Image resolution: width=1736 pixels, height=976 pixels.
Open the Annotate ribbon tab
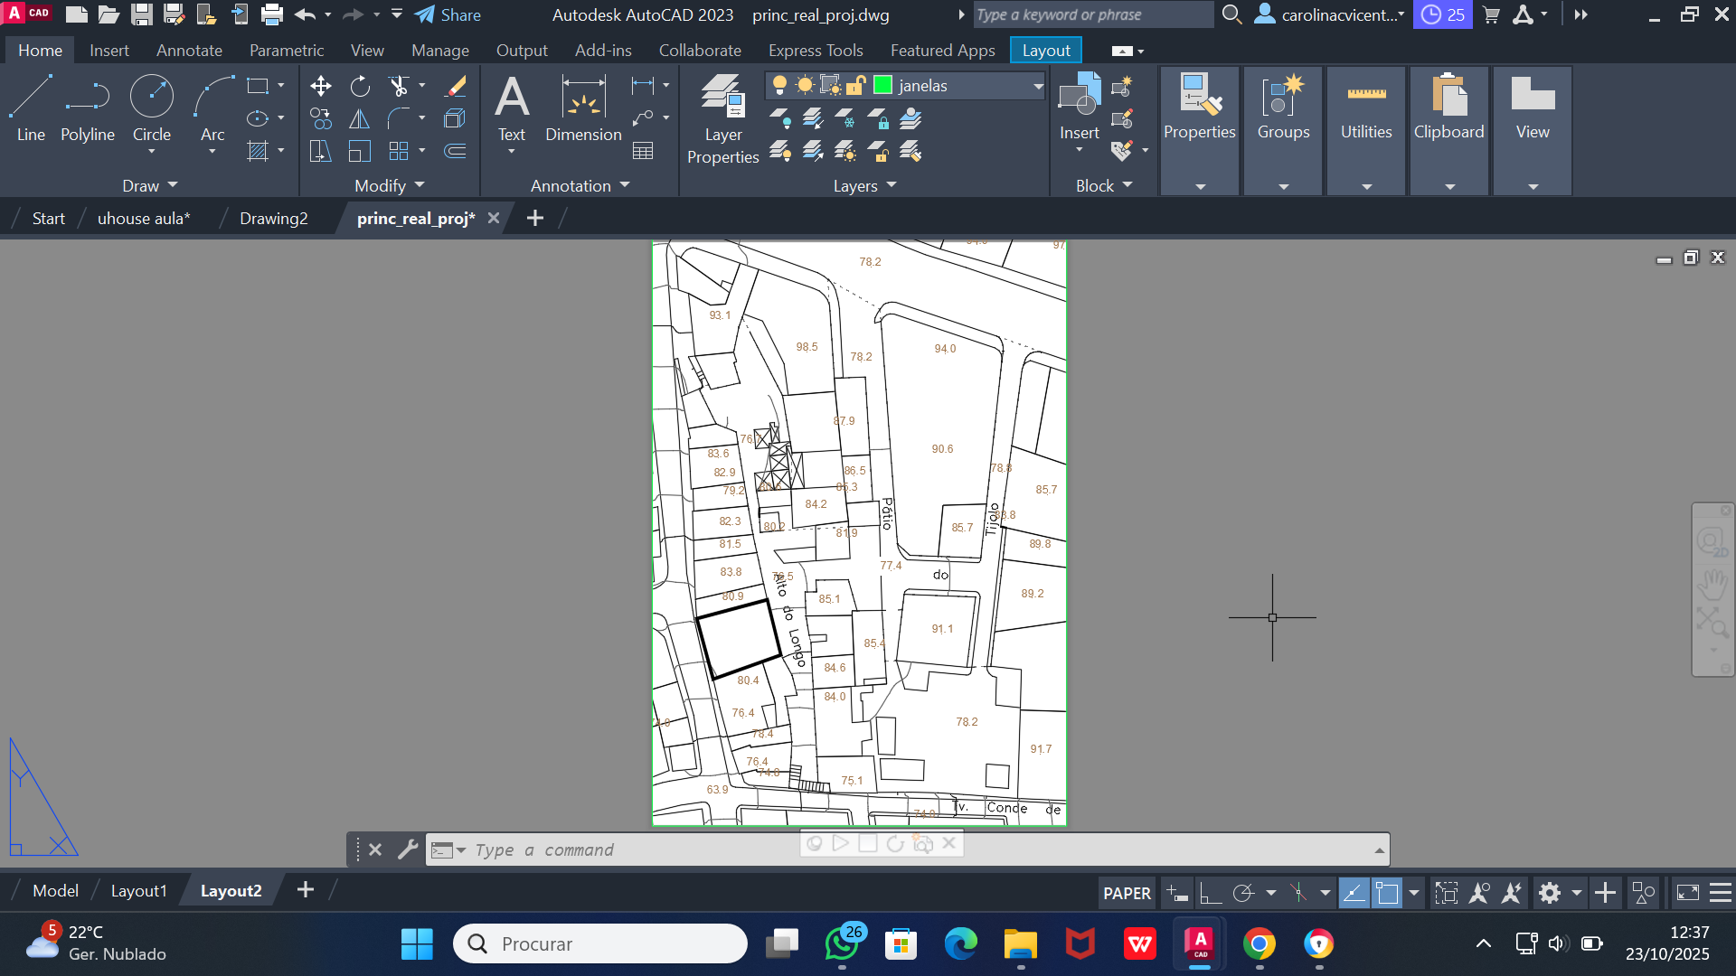(x=189, y=51)
